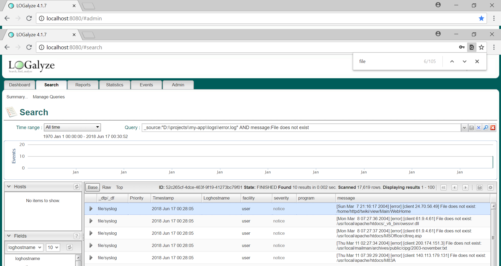Screen dimensions: 501x266
Task: Switch to the Statistics tab
Action: pos(115,85)
